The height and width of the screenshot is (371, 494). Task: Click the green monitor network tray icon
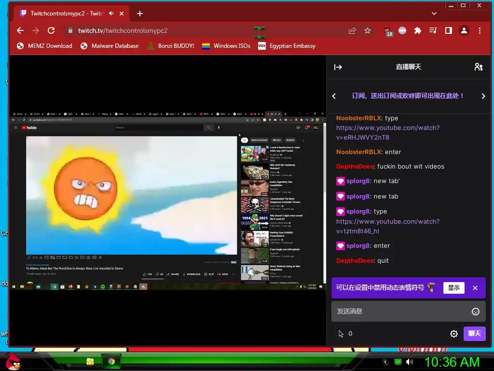[x=398, y=362]
